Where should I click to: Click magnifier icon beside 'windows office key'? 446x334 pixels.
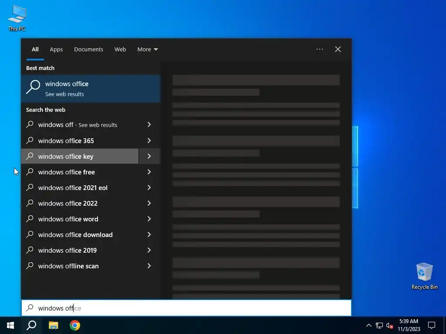click(30, 156)
